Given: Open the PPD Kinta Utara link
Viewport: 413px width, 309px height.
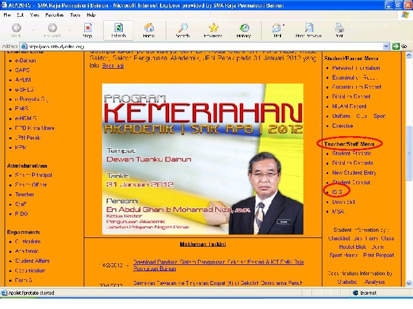Looking at the screenshot, I should [x=34, y=128].
